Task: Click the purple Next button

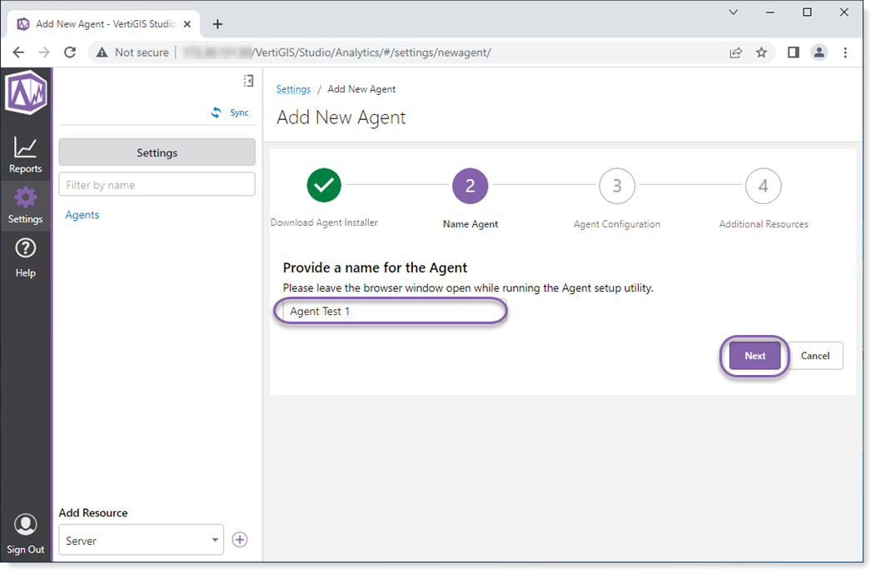Action: point(754,356)
